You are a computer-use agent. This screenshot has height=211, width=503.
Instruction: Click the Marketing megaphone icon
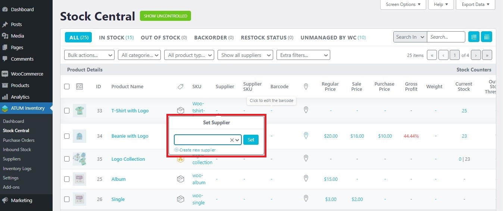pyautogui.click(x=5, y=200)
